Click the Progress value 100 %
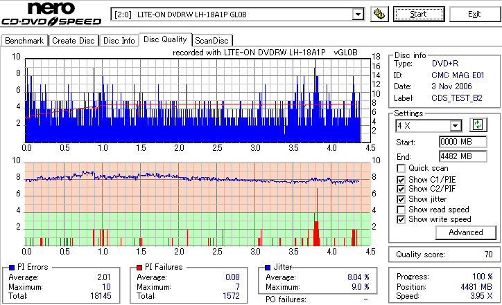The image size is (502, 305). point(482,277)
